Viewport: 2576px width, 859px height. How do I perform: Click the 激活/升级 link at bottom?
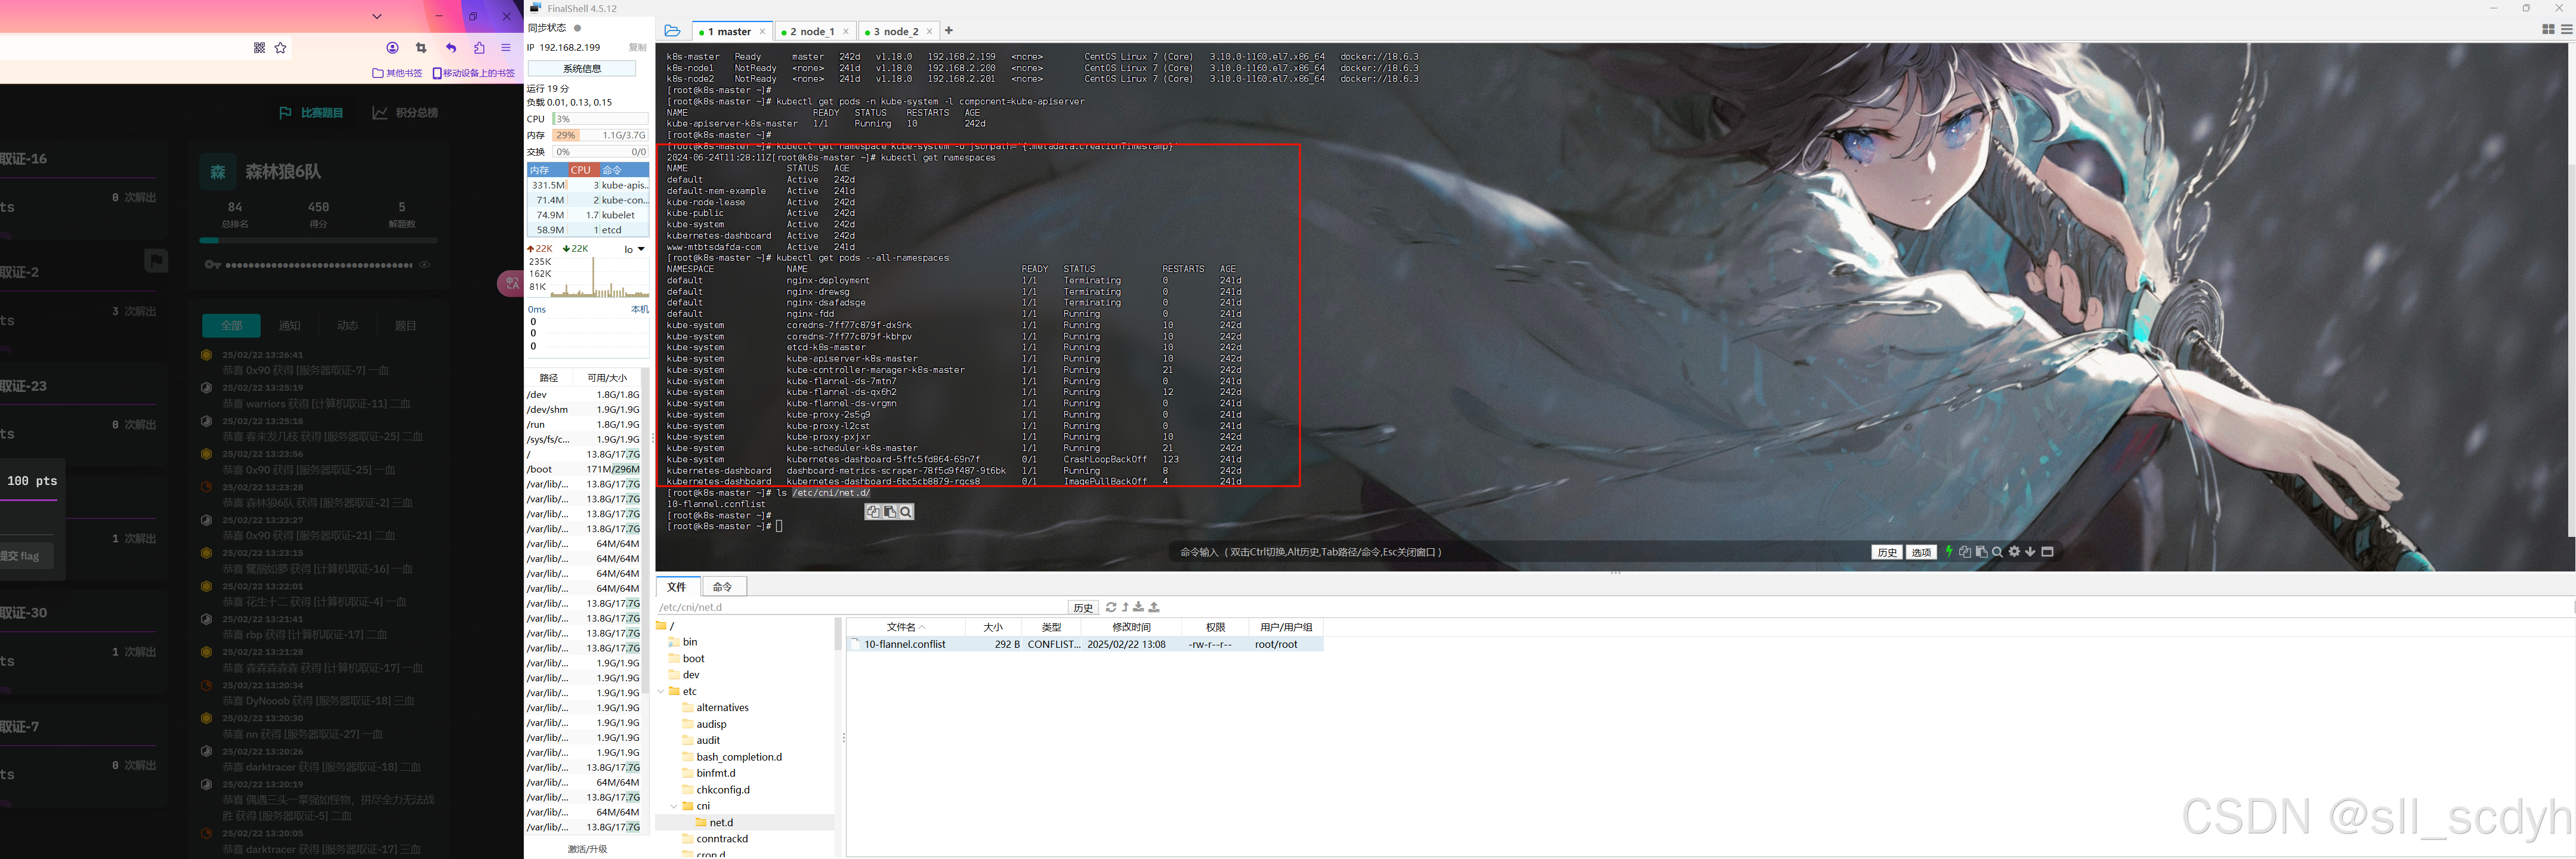click(x=588, y=849)
